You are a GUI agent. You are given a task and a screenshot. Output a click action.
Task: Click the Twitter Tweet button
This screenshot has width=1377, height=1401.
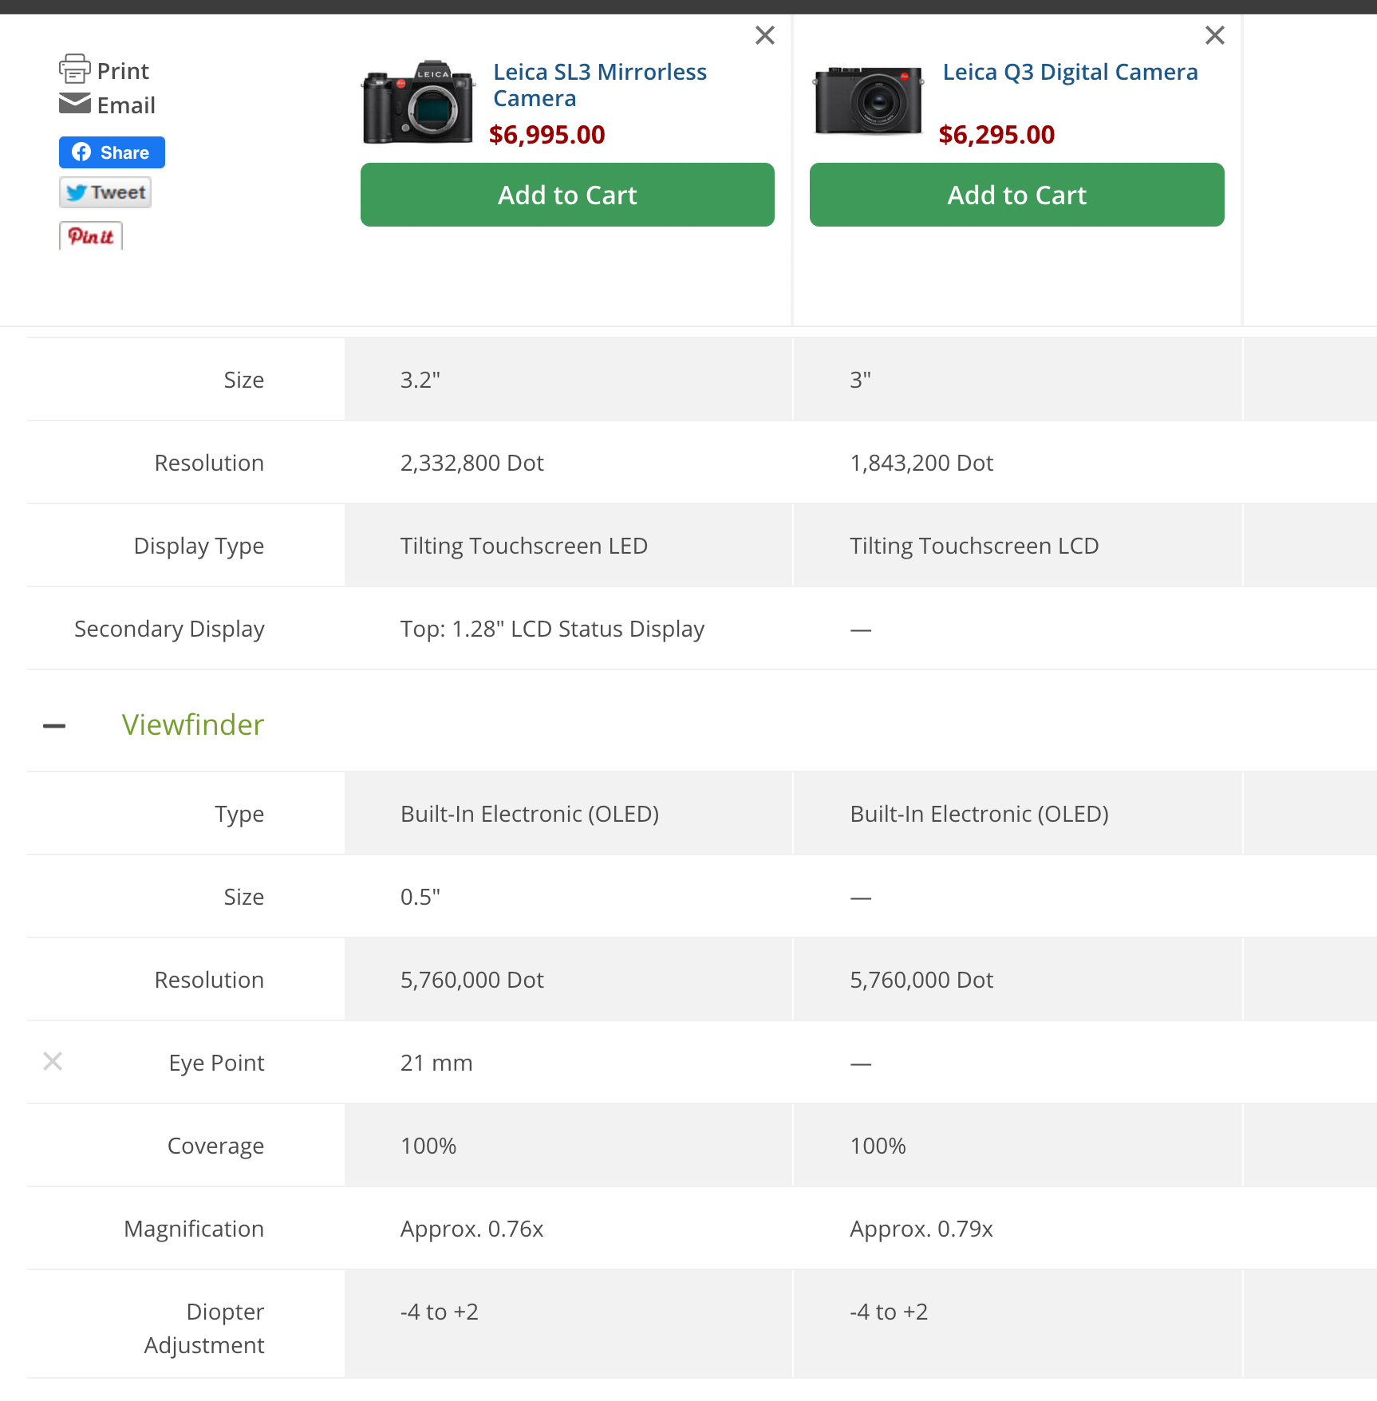point(105,192)
